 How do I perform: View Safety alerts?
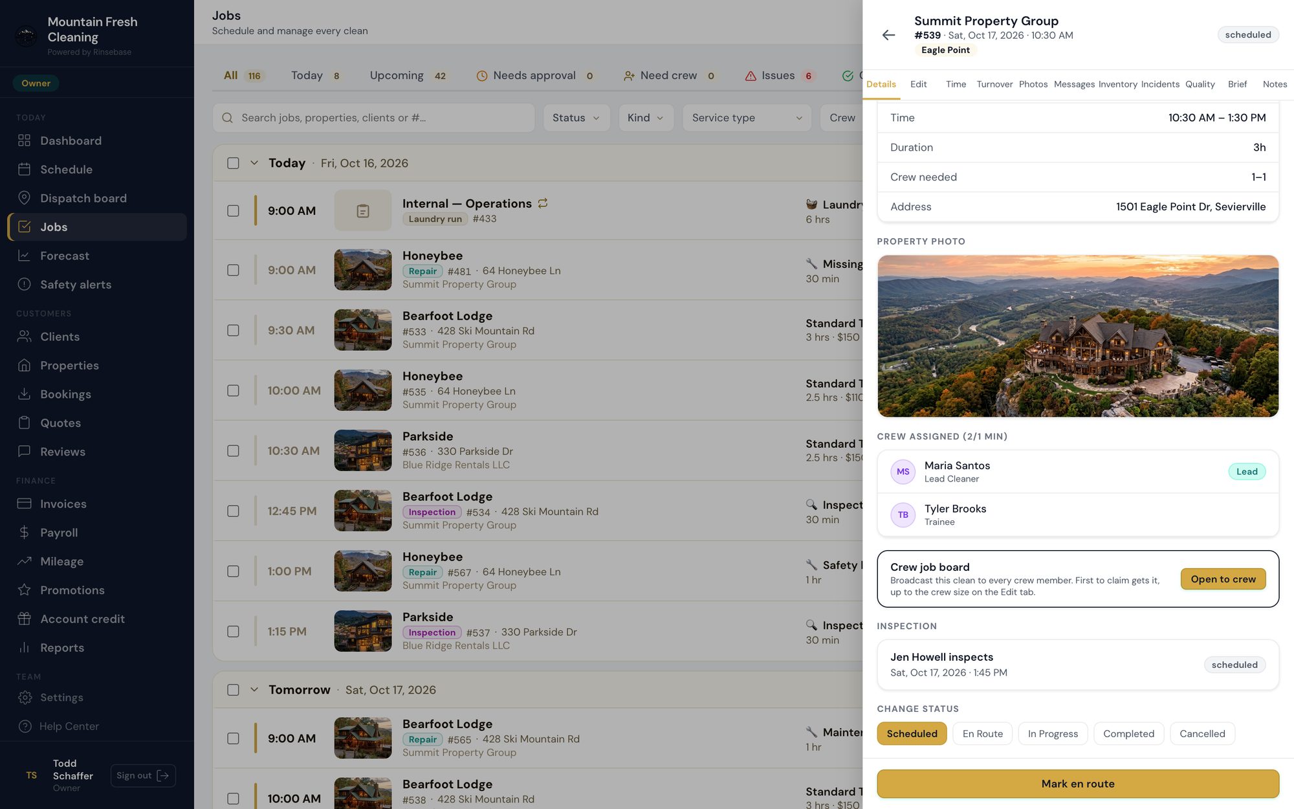tap(97, 285)
